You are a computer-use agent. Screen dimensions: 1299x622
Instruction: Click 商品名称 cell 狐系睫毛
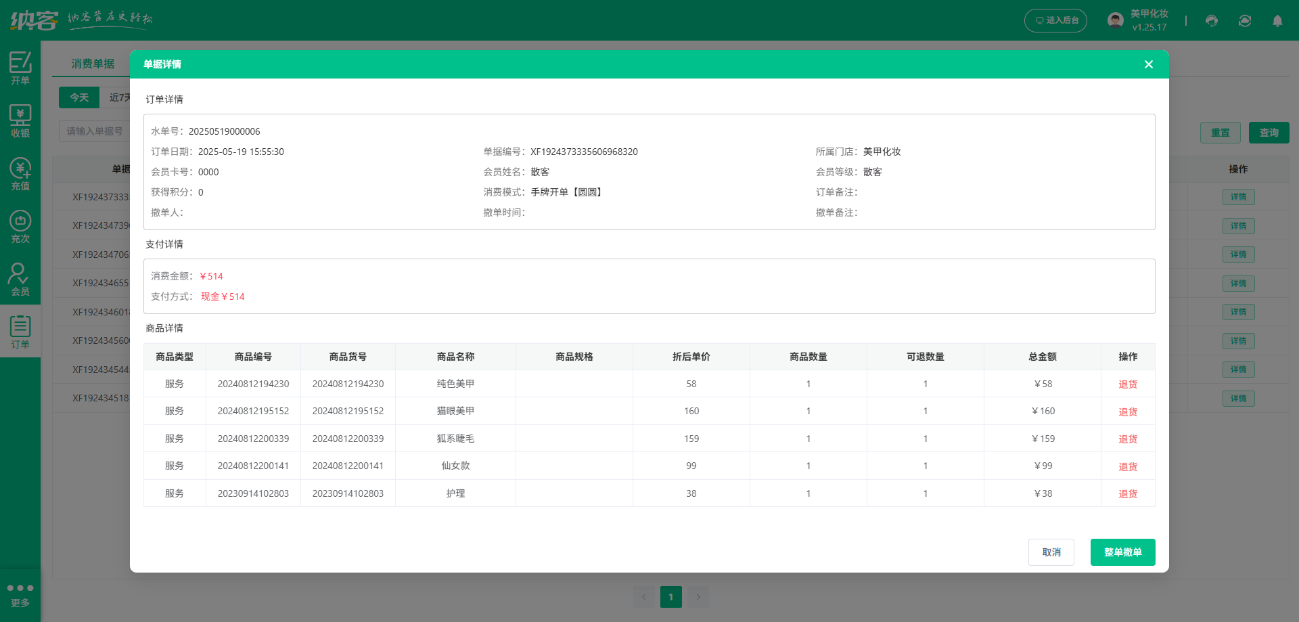pos(455,439)
